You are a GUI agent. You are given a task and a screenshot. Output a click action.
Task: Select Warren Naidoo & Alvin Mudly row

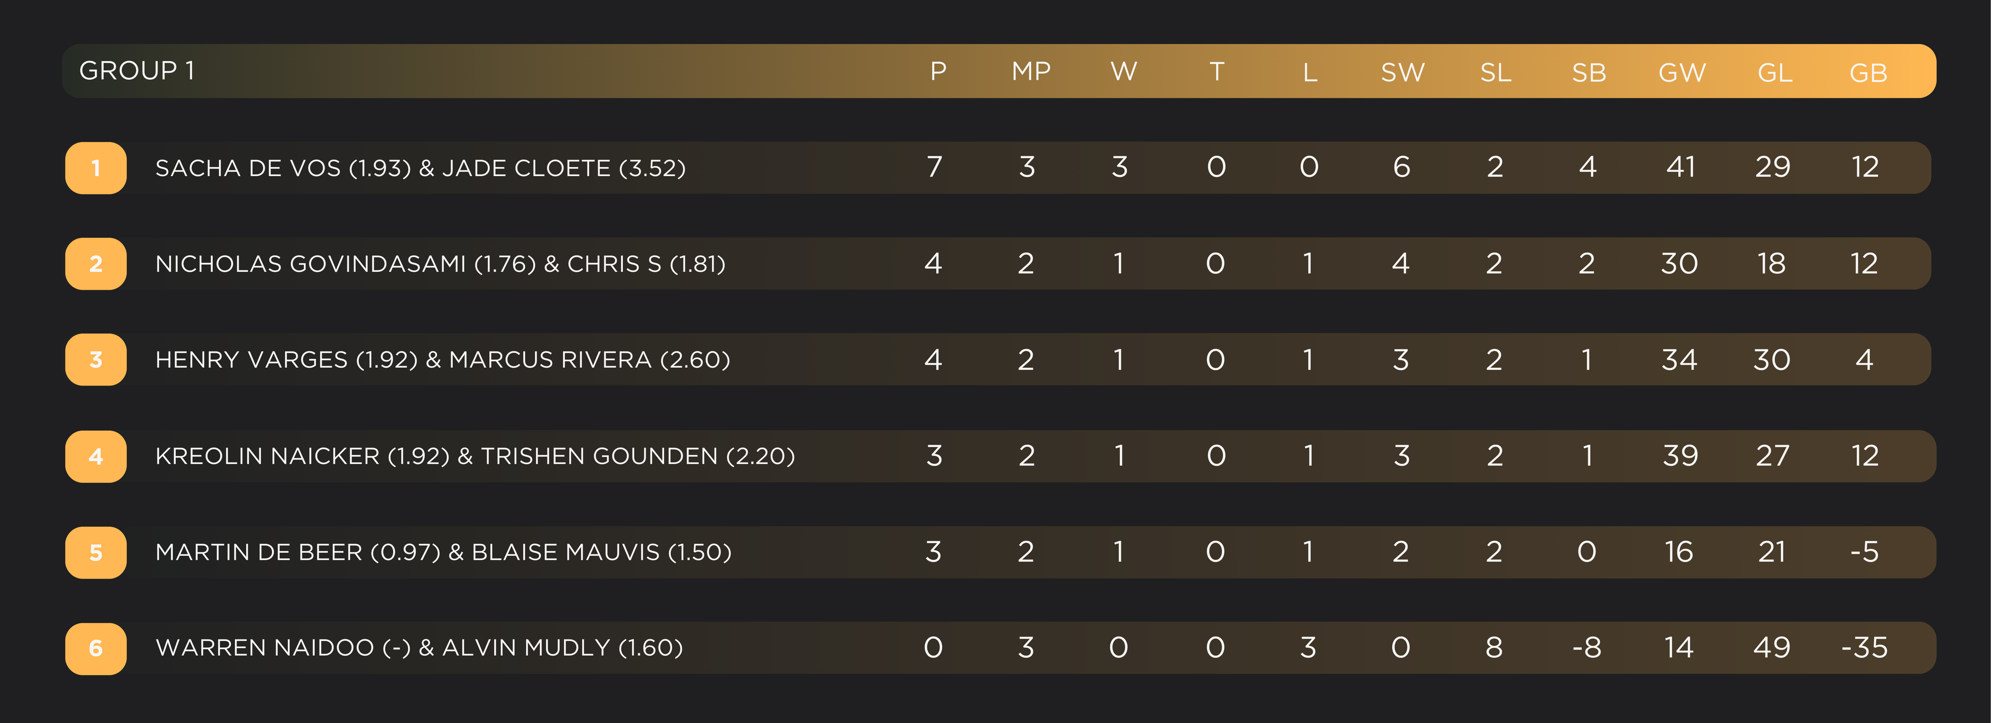pos(419,648)
